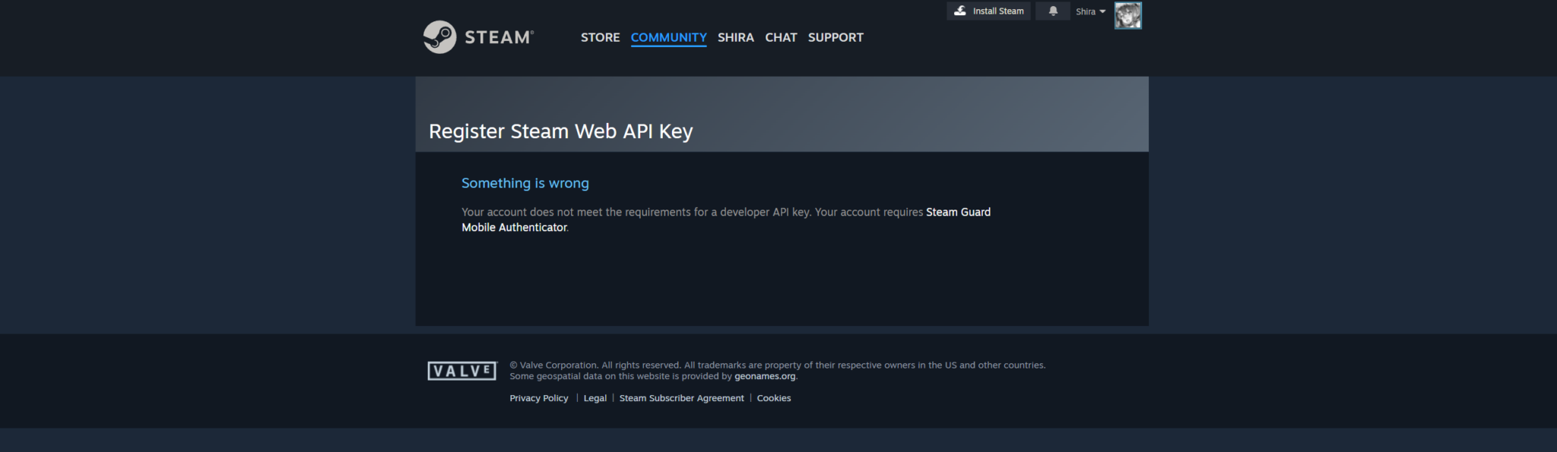Click the STEAM wordmark text
Viewport: 1557px width, 452px height.
coord(499,37)
